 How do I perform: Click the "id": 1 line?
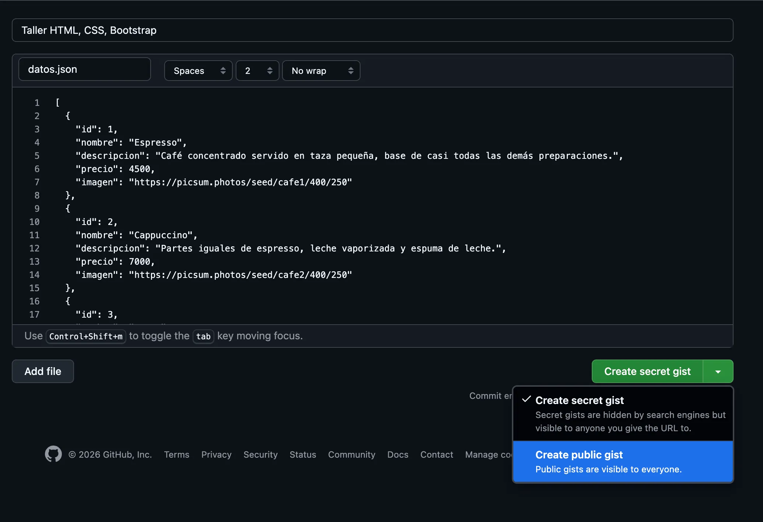coord(96,129)
